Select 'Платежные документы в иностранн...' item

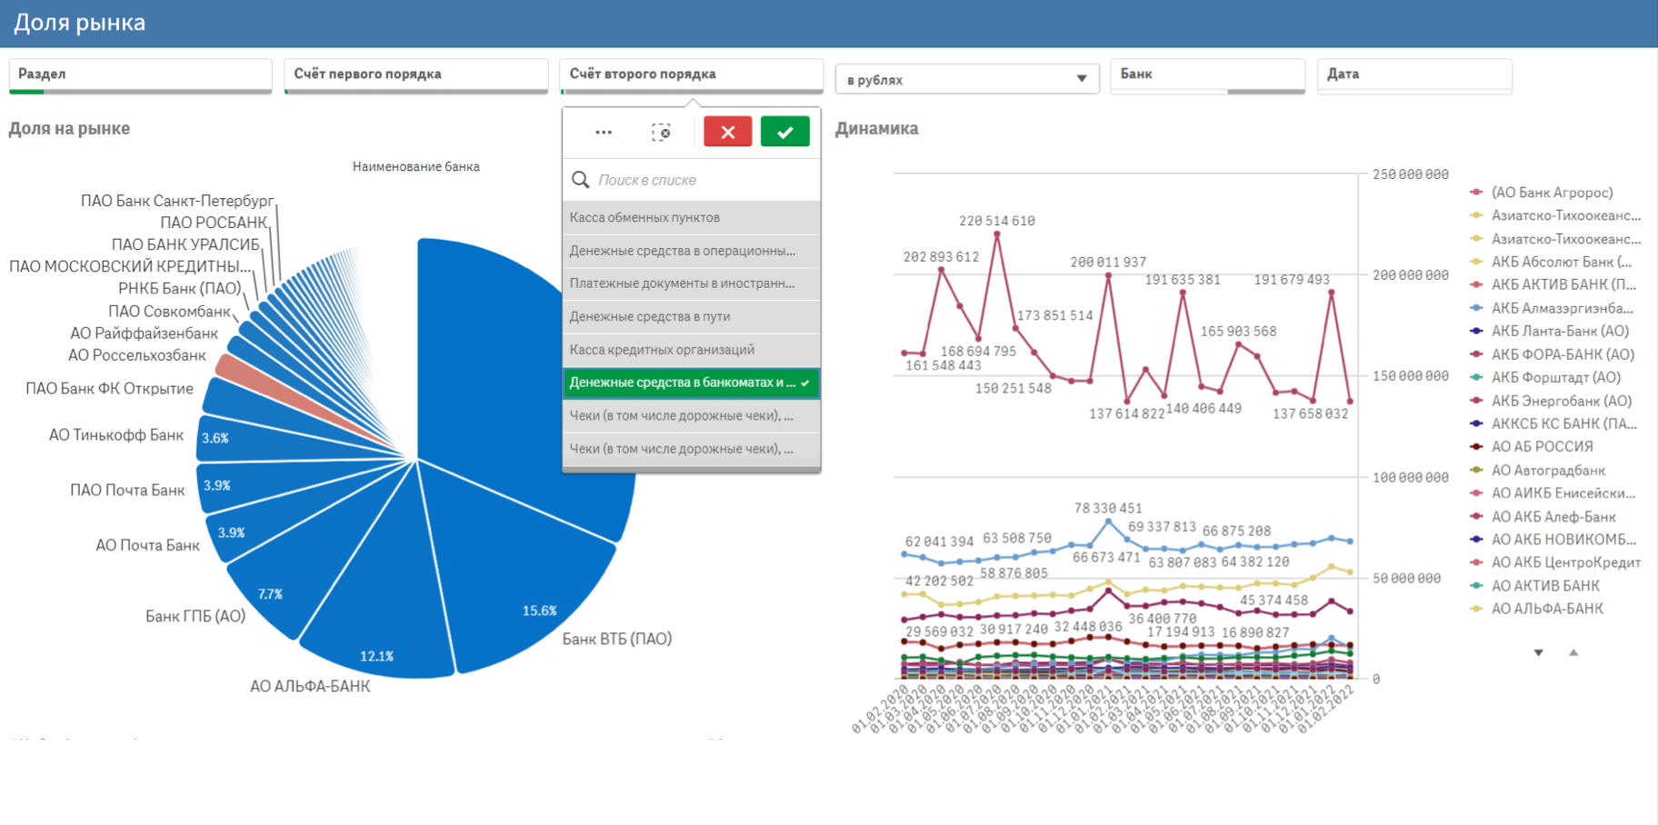[x=691, y=283]
